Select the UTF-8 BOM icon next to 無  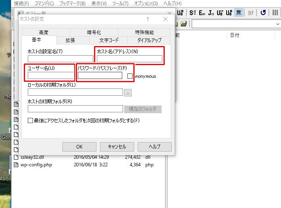coord(229,13)
